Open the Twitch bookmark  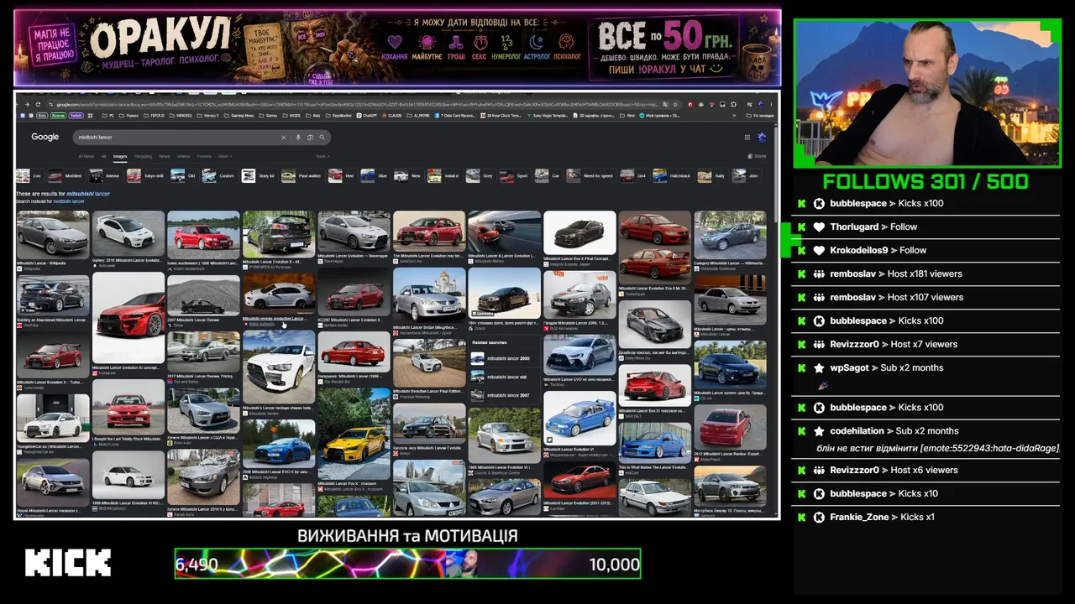tap(76, 115)
